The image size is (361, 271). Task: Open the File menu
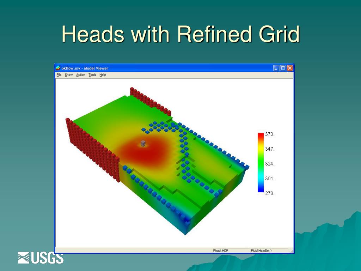pos(59,75)
